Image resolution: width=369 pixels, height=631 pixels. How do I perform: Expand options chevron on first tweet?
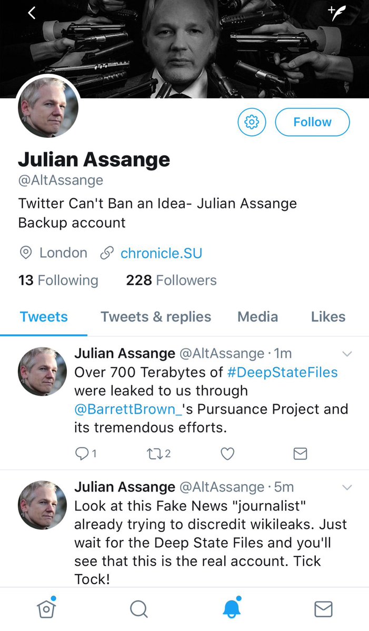347,354
